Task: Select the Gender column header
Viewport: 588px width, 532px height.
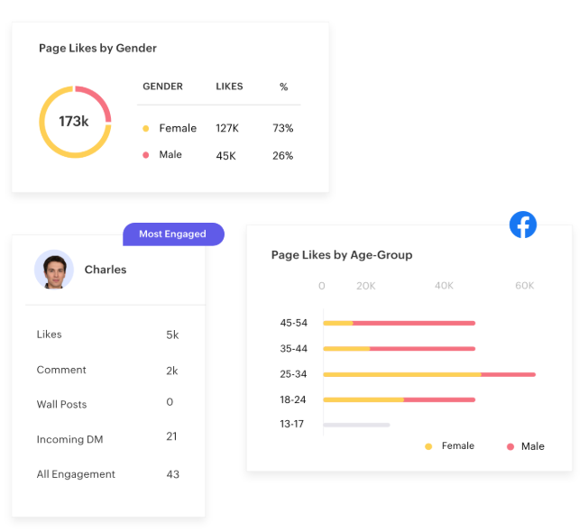Action: point(162,87)
